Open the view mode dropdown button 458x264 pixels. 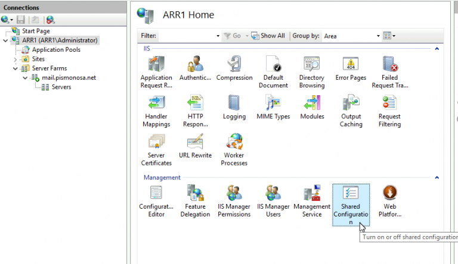[x=389, y=36]
